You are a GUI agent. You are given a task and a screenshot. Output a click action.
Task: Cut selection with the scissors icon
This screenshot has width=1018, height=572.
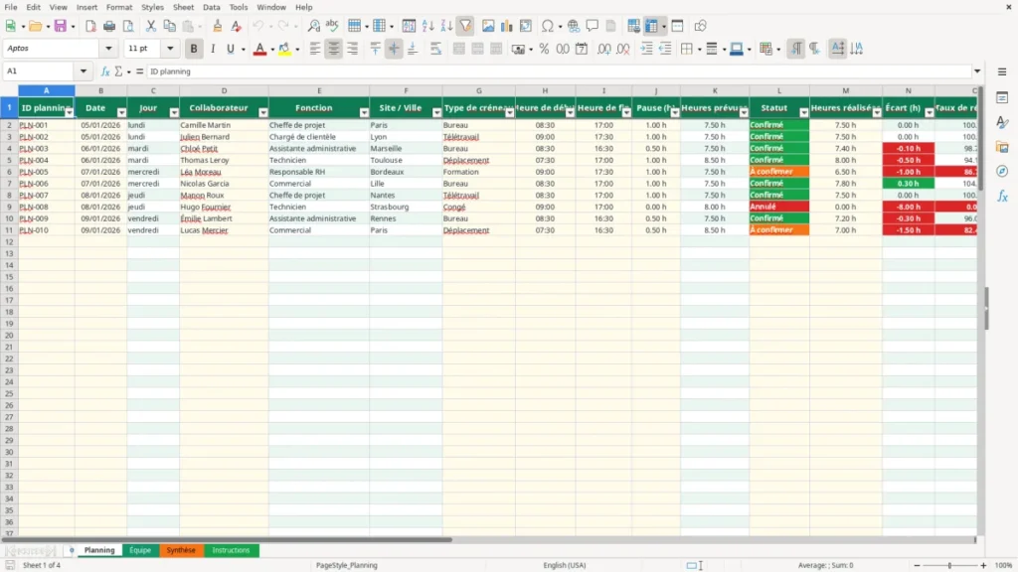click(151, 26)
